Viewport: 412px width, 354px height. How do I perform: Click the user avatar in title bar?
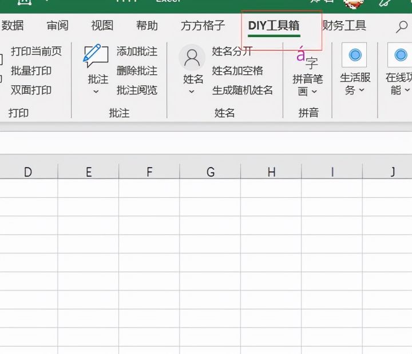pyautogui.click(x=354, y=3)
